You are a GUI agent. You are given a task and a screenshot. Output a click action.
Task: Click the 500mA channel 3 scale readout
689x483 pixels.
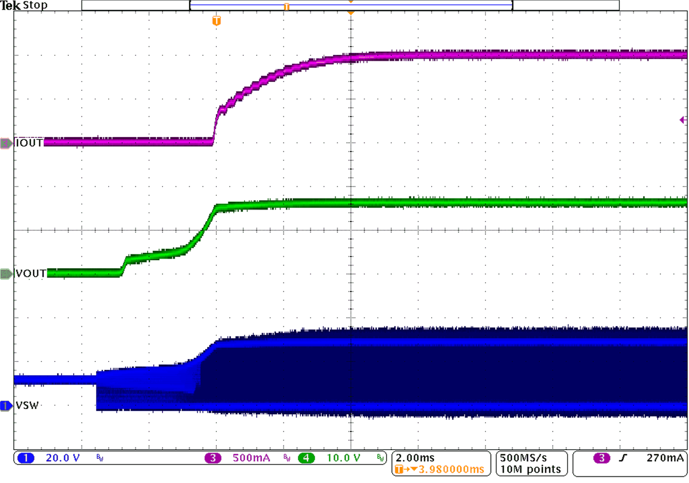tap(251, 458)
